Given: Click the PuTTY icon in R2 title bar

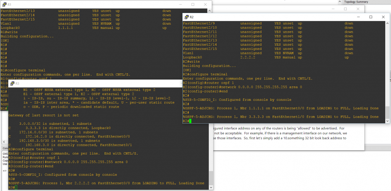Looking at the screenshot, I should click(186, 17).
